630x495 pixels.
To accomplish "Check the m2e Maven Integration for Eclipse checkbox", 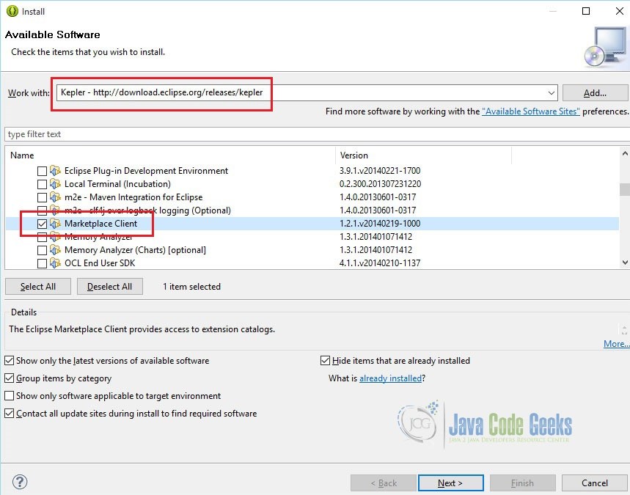I will [42, 198].
